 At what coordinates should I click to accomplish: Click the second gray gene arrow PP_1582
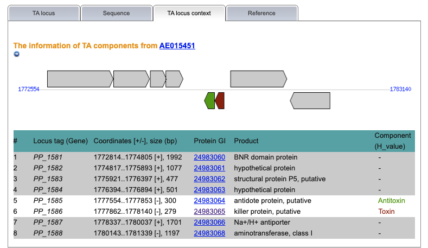click(131, 79)
